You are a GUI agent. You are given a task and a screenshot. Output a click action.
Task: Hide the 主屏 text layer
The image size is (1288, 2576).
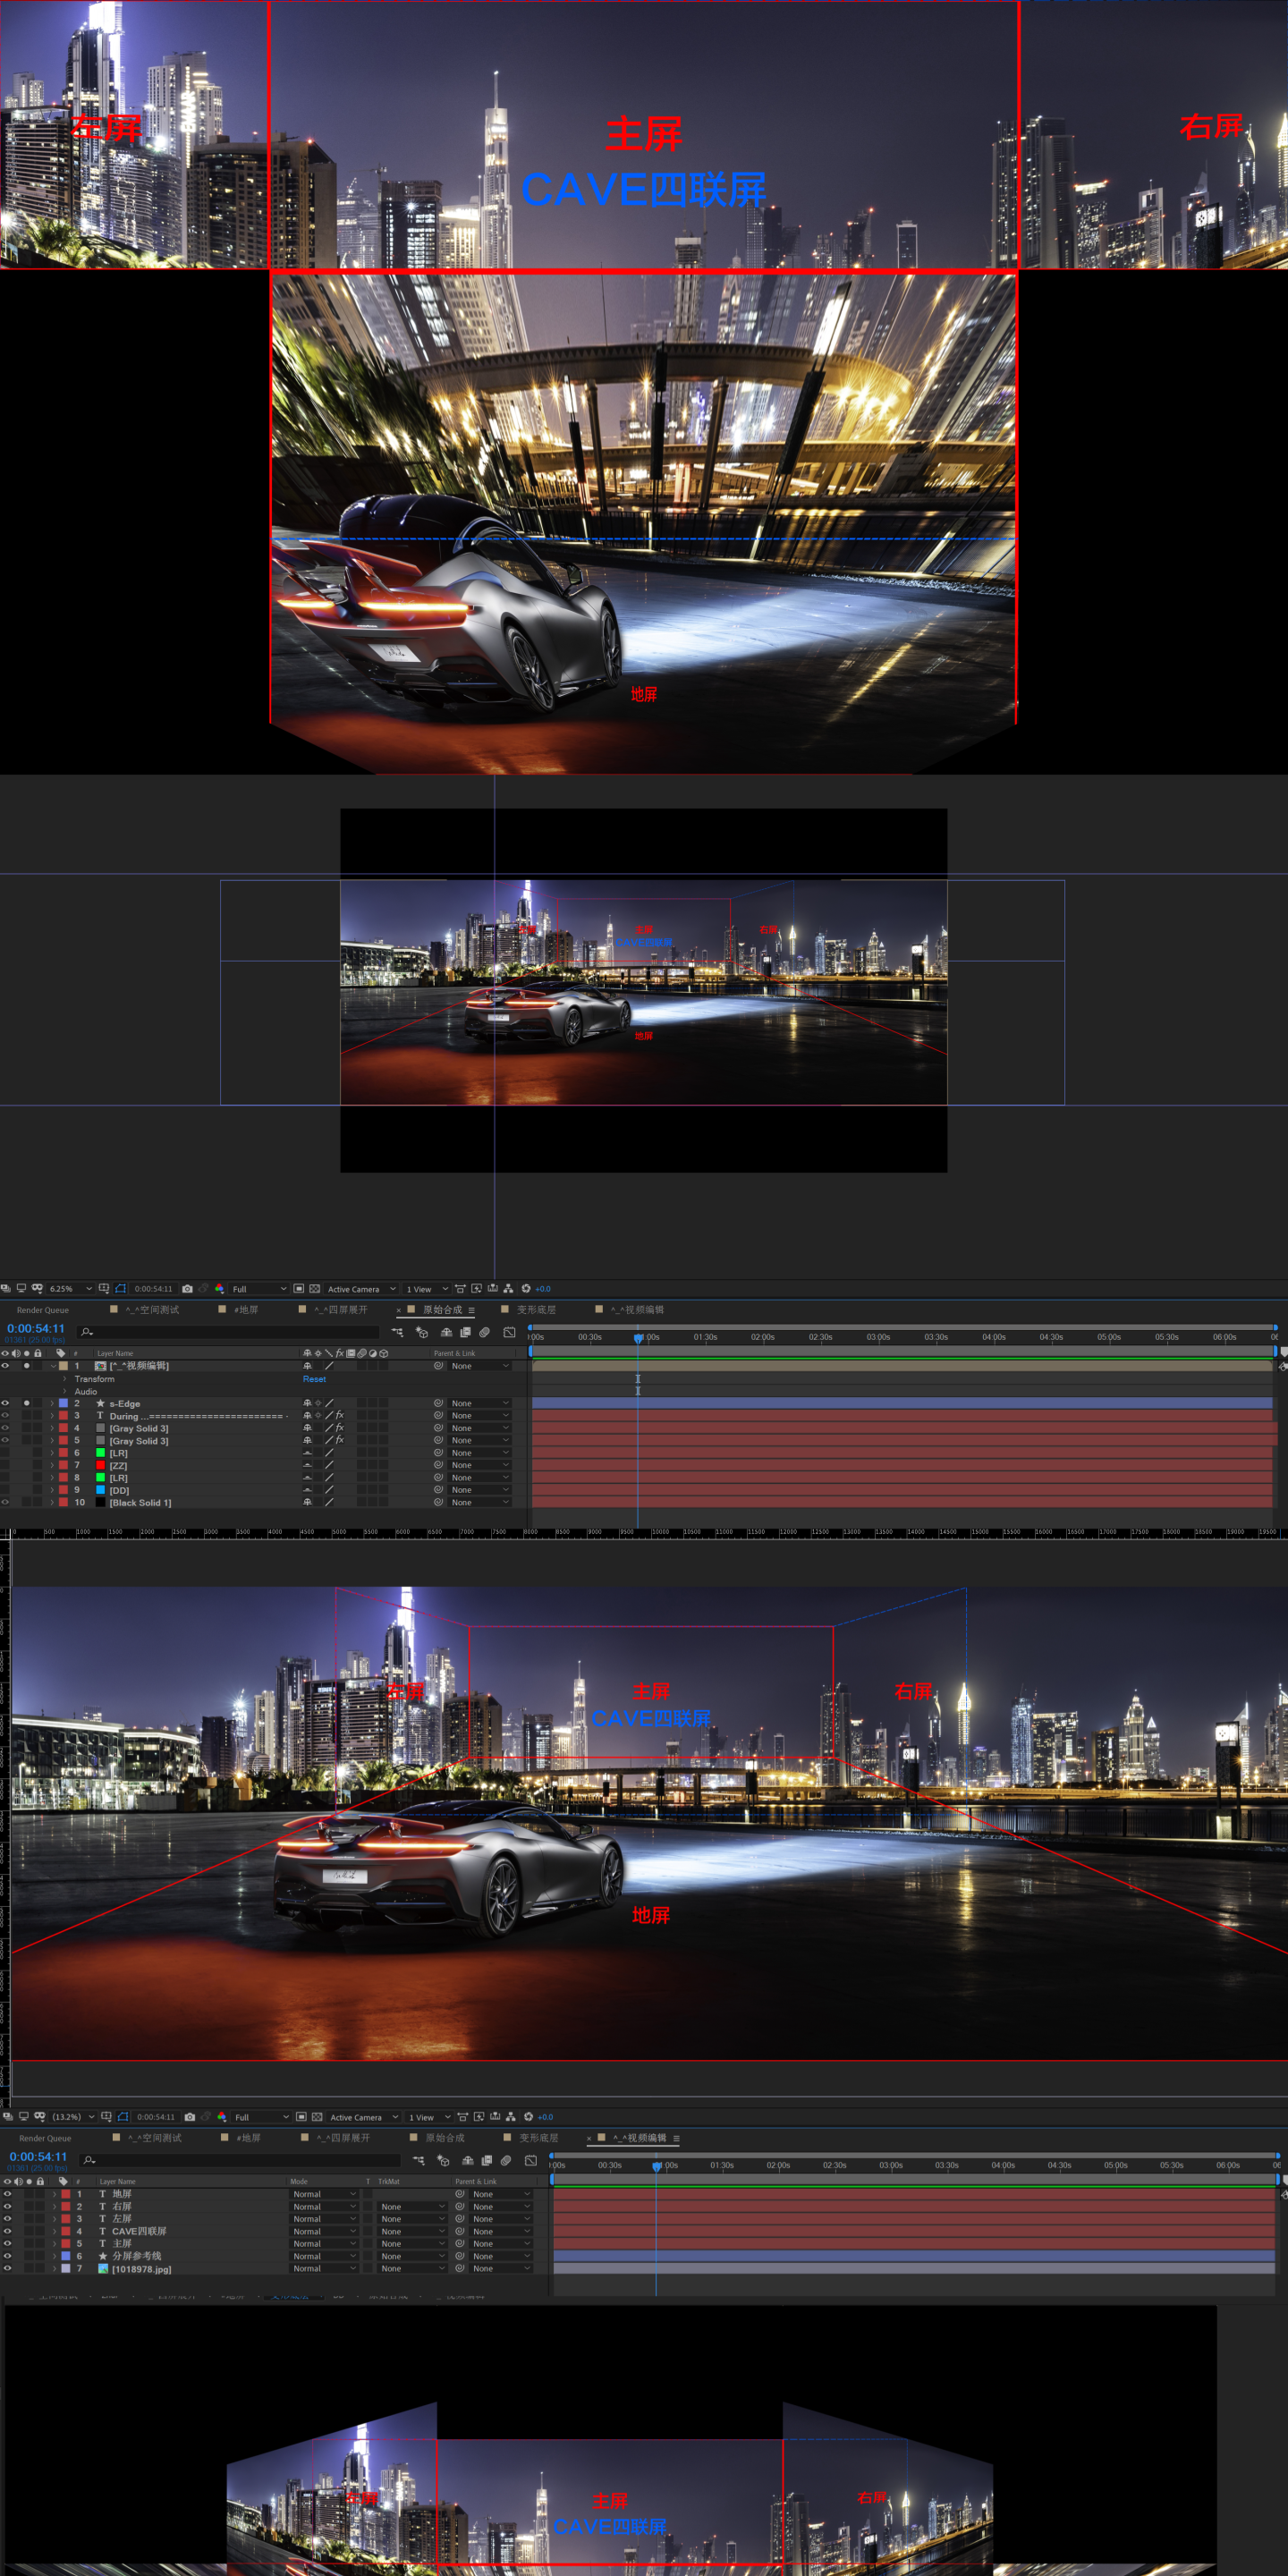pyautogui.click(x=7, y=2243)
